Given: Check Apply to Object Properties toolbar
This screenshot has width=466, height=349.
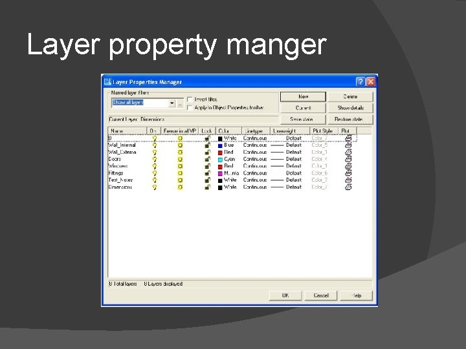Looking at the screenshot, I should point(190,108).
